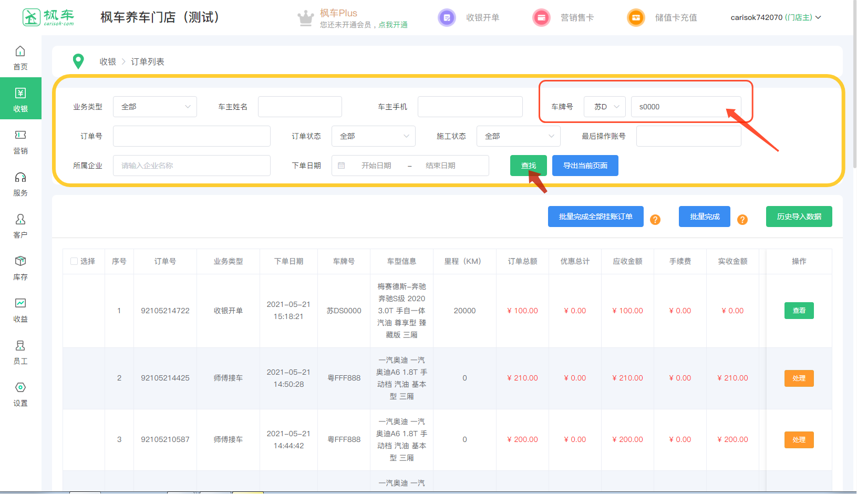857x494 pixels.
Task: Open the 收益 earnings chart icon
Action: 20,304
